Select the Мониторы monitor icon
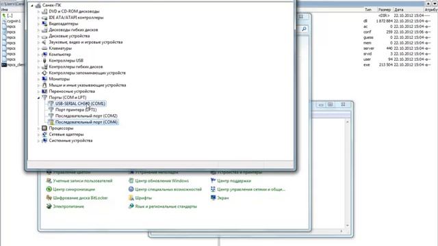 [x=44, y=79]
